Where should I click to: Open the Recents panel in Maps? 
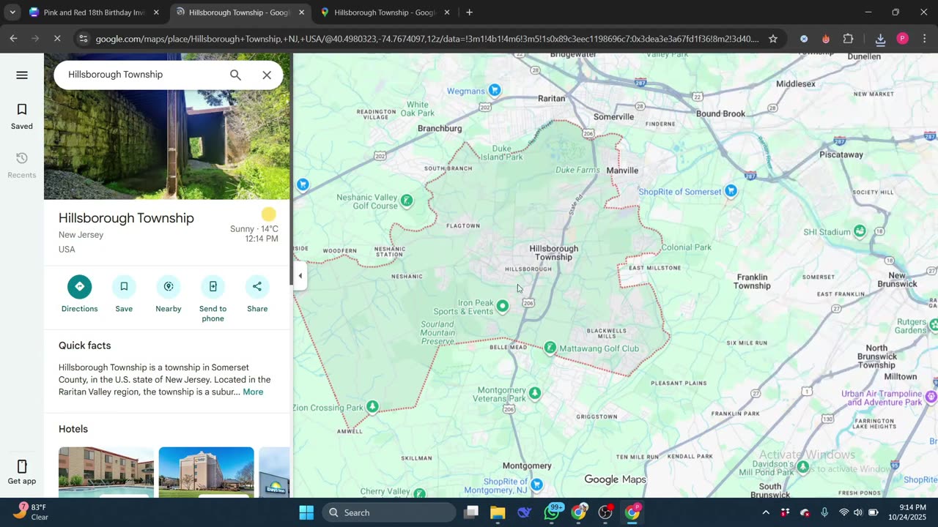(22, 165)
